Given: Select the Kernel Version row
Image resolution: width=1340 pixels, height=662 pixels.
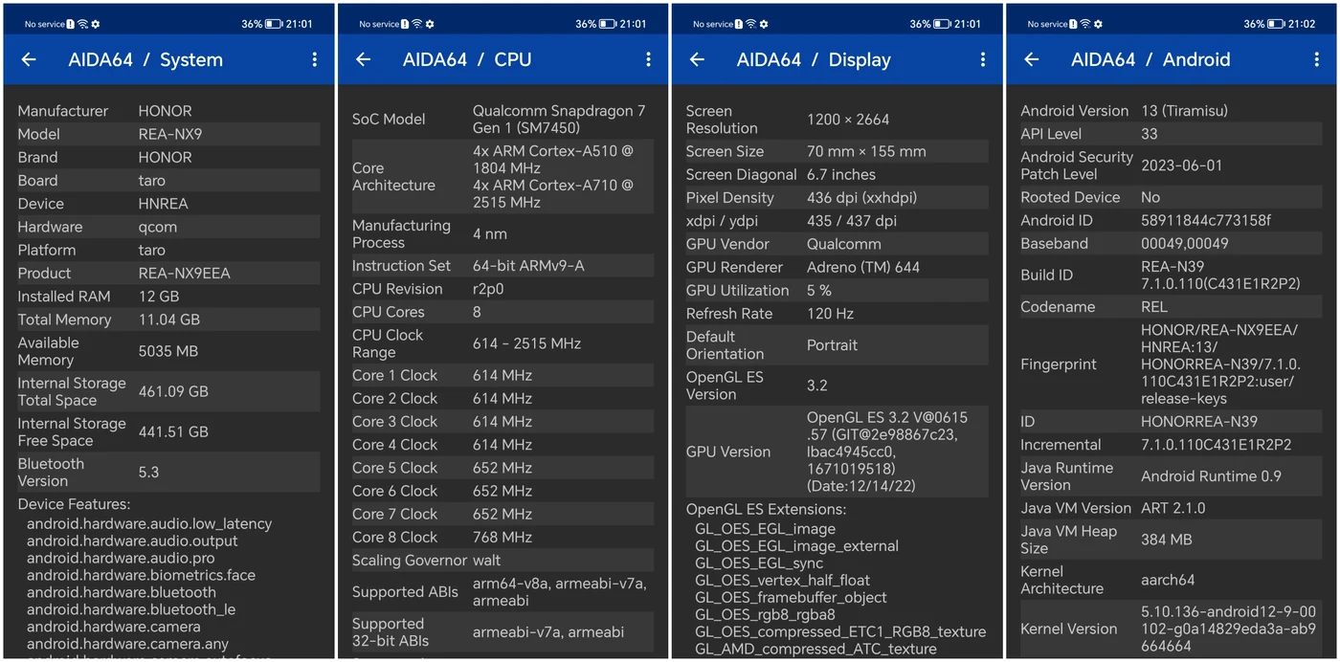Looking at the screenshot, I should pyautogui.click(x=1171, y=629).
